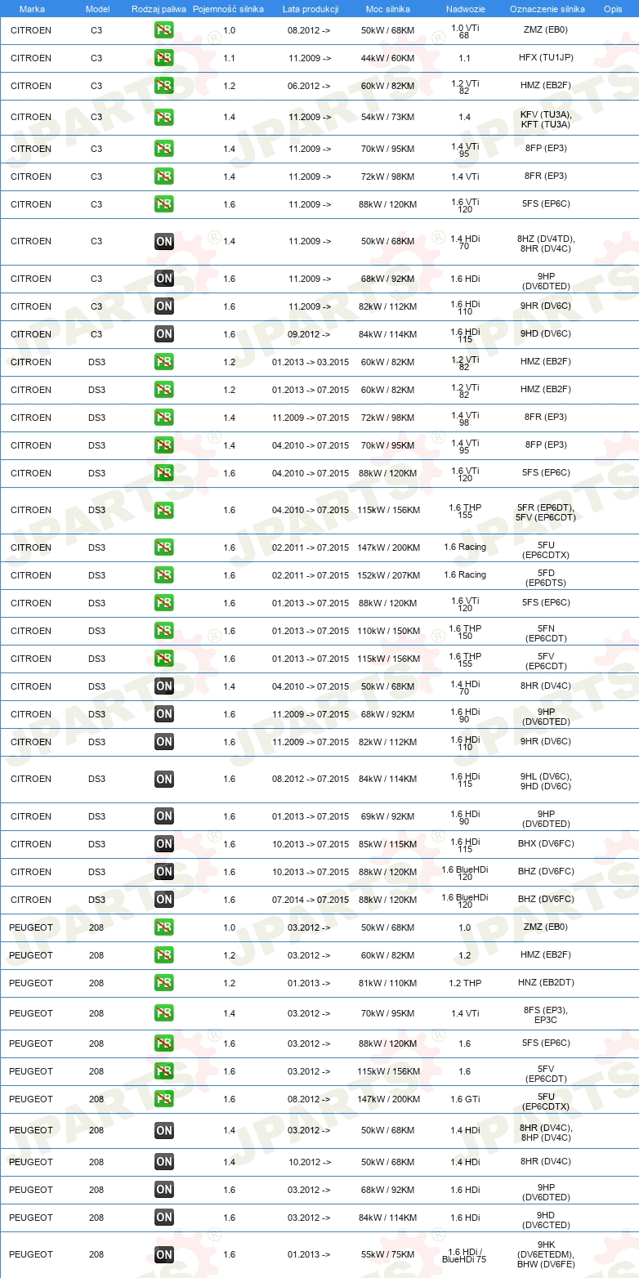This screenshot has width=639, height=1278.
Task: Click body type 1.6 GTi
Action: (465, 1099)
